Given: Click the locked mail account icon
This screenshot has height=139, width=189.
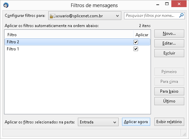Looking at the screenshot, I should (53, 16).
